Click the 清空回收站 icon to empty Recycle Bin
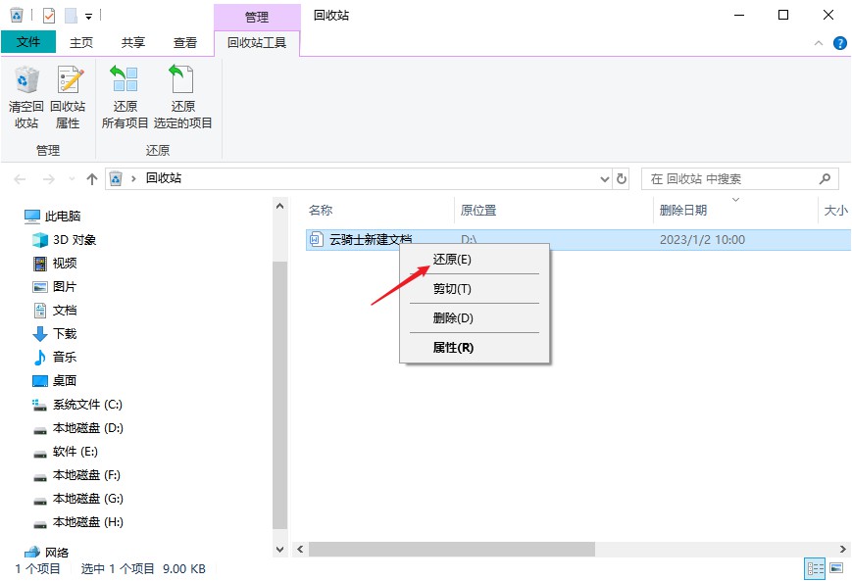The width and height of the screenshot is (852, 581). pos(26,95)
